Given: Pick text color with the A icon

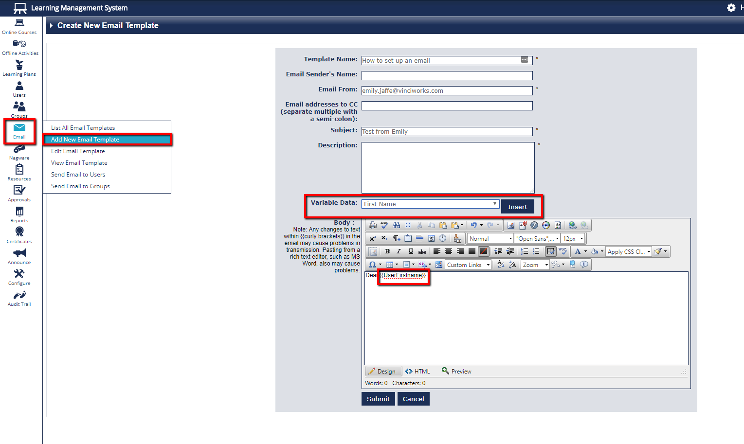Looking at the screenshot, I should coord(578,251).
